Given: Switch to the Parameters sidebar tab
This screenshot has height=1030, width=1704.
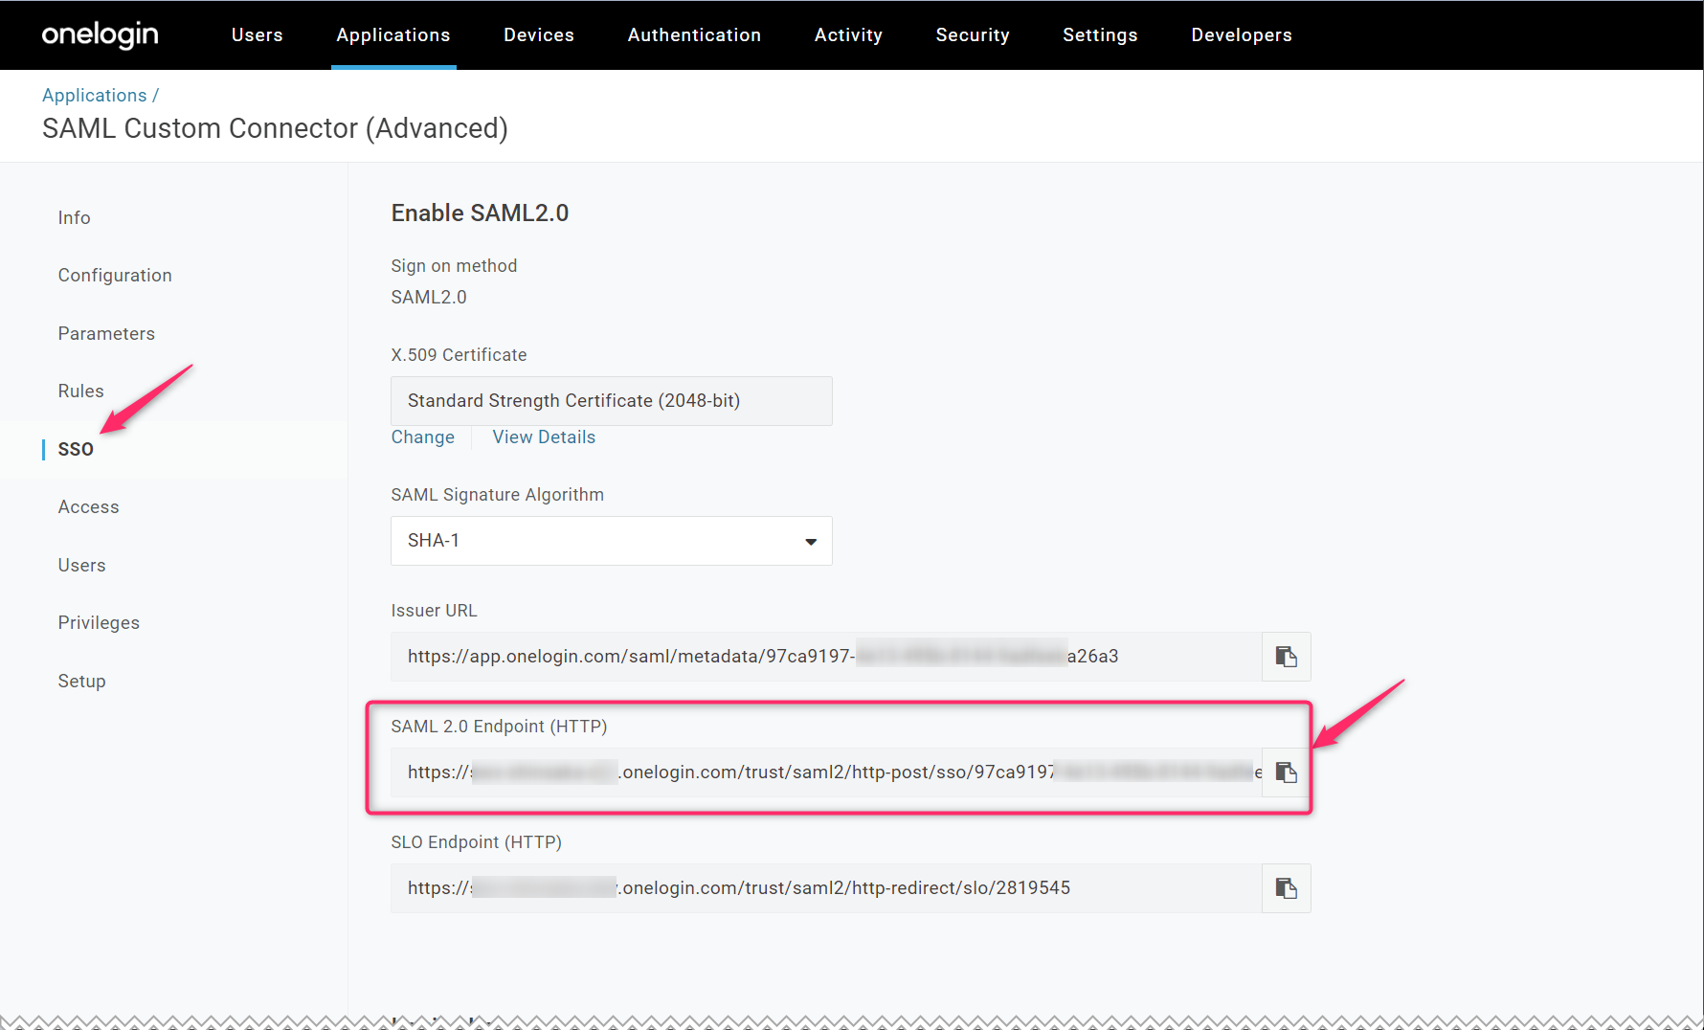Looking at the screenshot, I should (106, 333).
